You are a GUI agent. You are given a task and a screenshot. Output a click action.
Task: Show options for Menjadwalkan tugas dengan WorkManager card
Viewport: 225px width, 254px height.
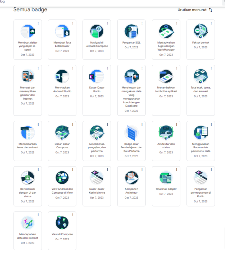[x=177, y=23]
